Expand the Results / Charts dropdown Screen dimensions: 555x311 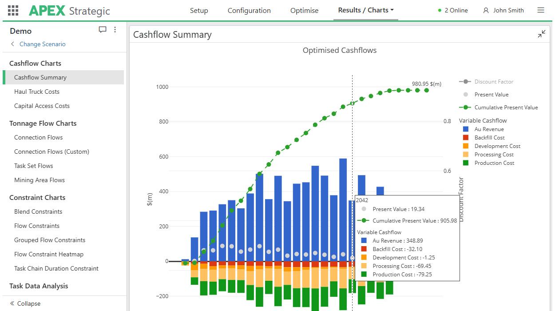pos(366,10)
